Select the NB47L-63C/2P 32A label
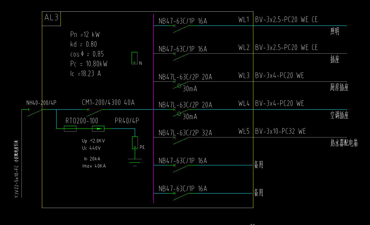This screenshot has height=225, width=370. tap(185, 133)
